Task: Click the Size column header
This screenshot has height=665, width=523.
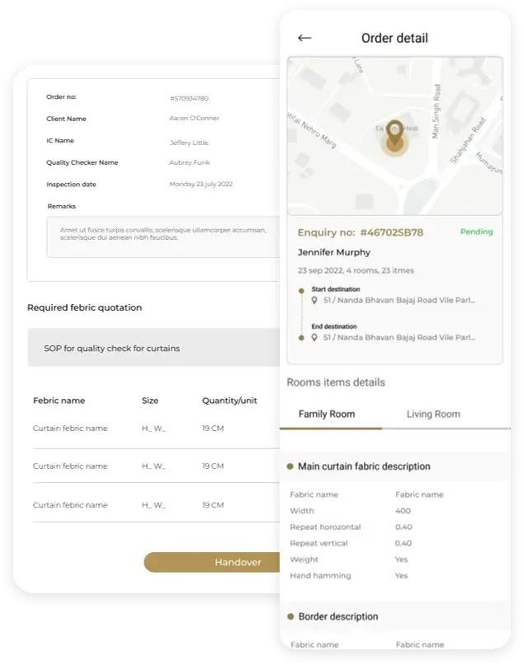Action: [x=150, y=400]
